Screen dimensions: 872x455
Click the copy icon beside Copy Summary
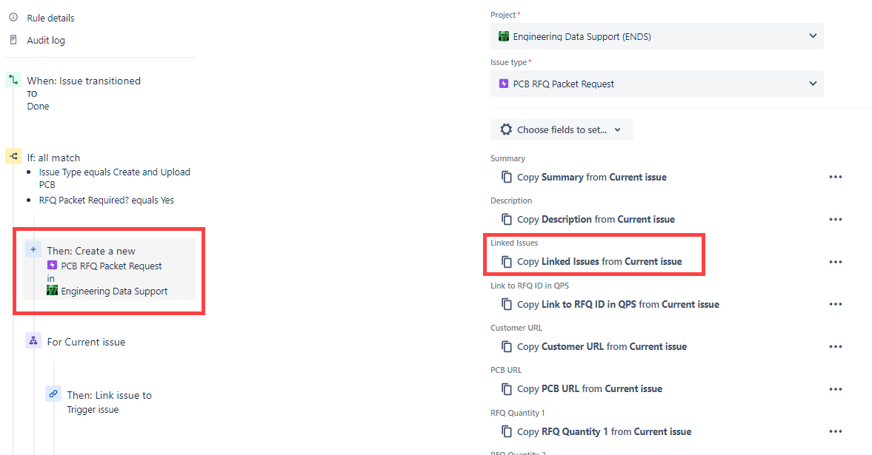[507, 178]
